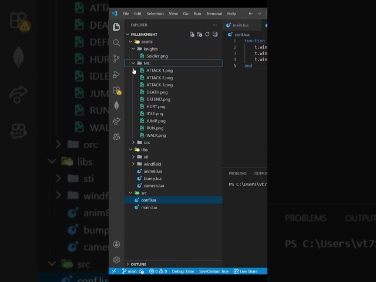The height and width of the screenshot is (282, 376).
Task: Open Soldier.png in the knights folder
Action: (173, 56)
